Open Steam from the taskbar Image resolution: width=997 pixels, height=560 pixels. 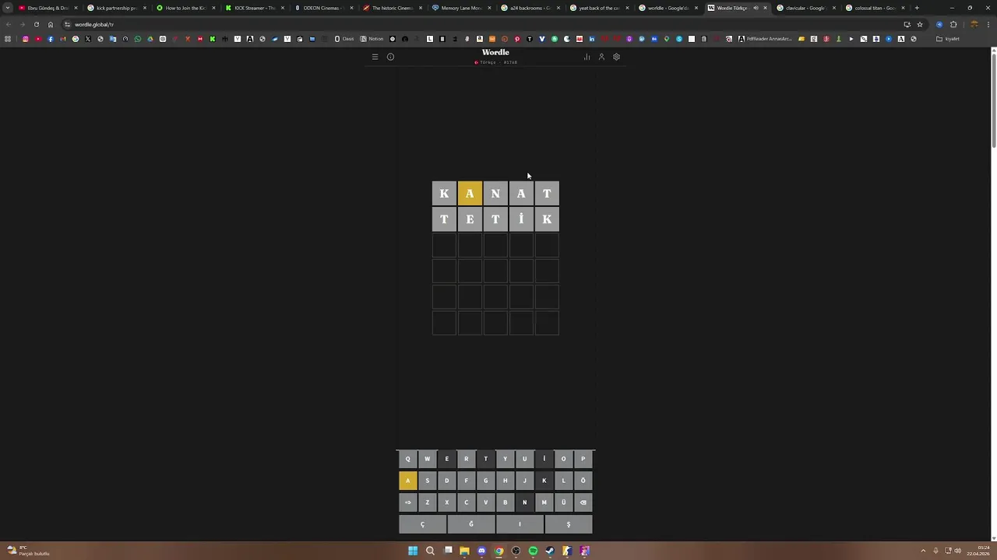click(x=550, y=551)
